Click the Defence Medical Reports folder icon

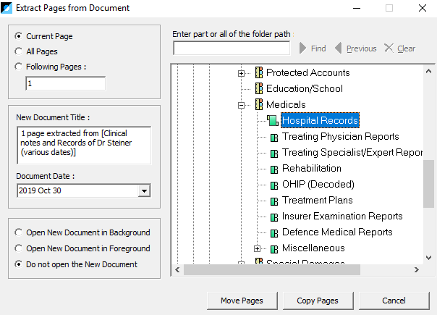coord(274,232)
